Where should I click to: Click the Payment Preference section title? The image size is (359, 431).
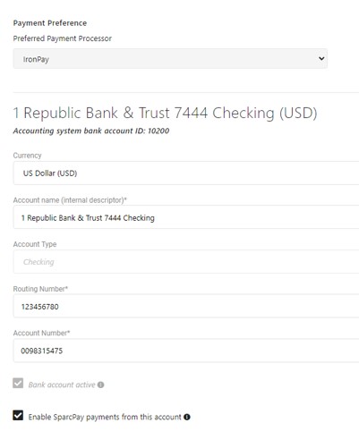[x=50, y=23]
